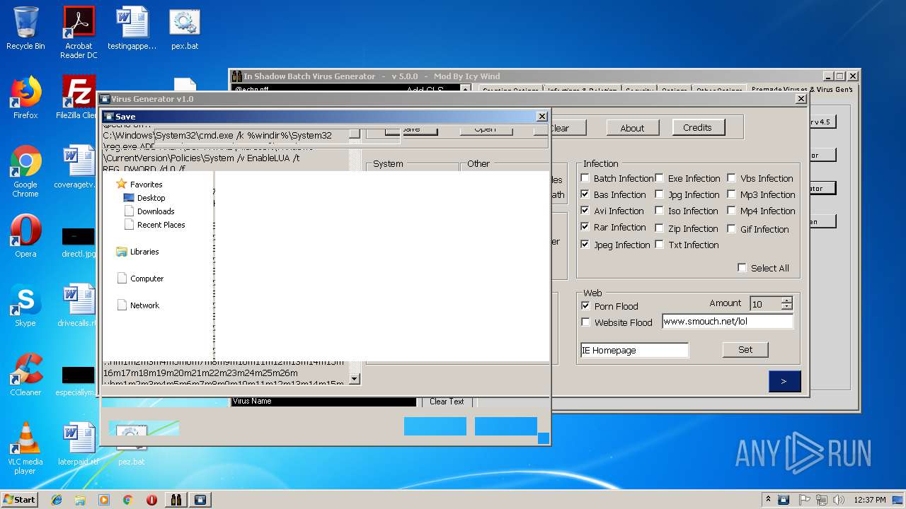Increase Amount with stepper up arrow
The image size is (906, 509).
tap(786, 300)
